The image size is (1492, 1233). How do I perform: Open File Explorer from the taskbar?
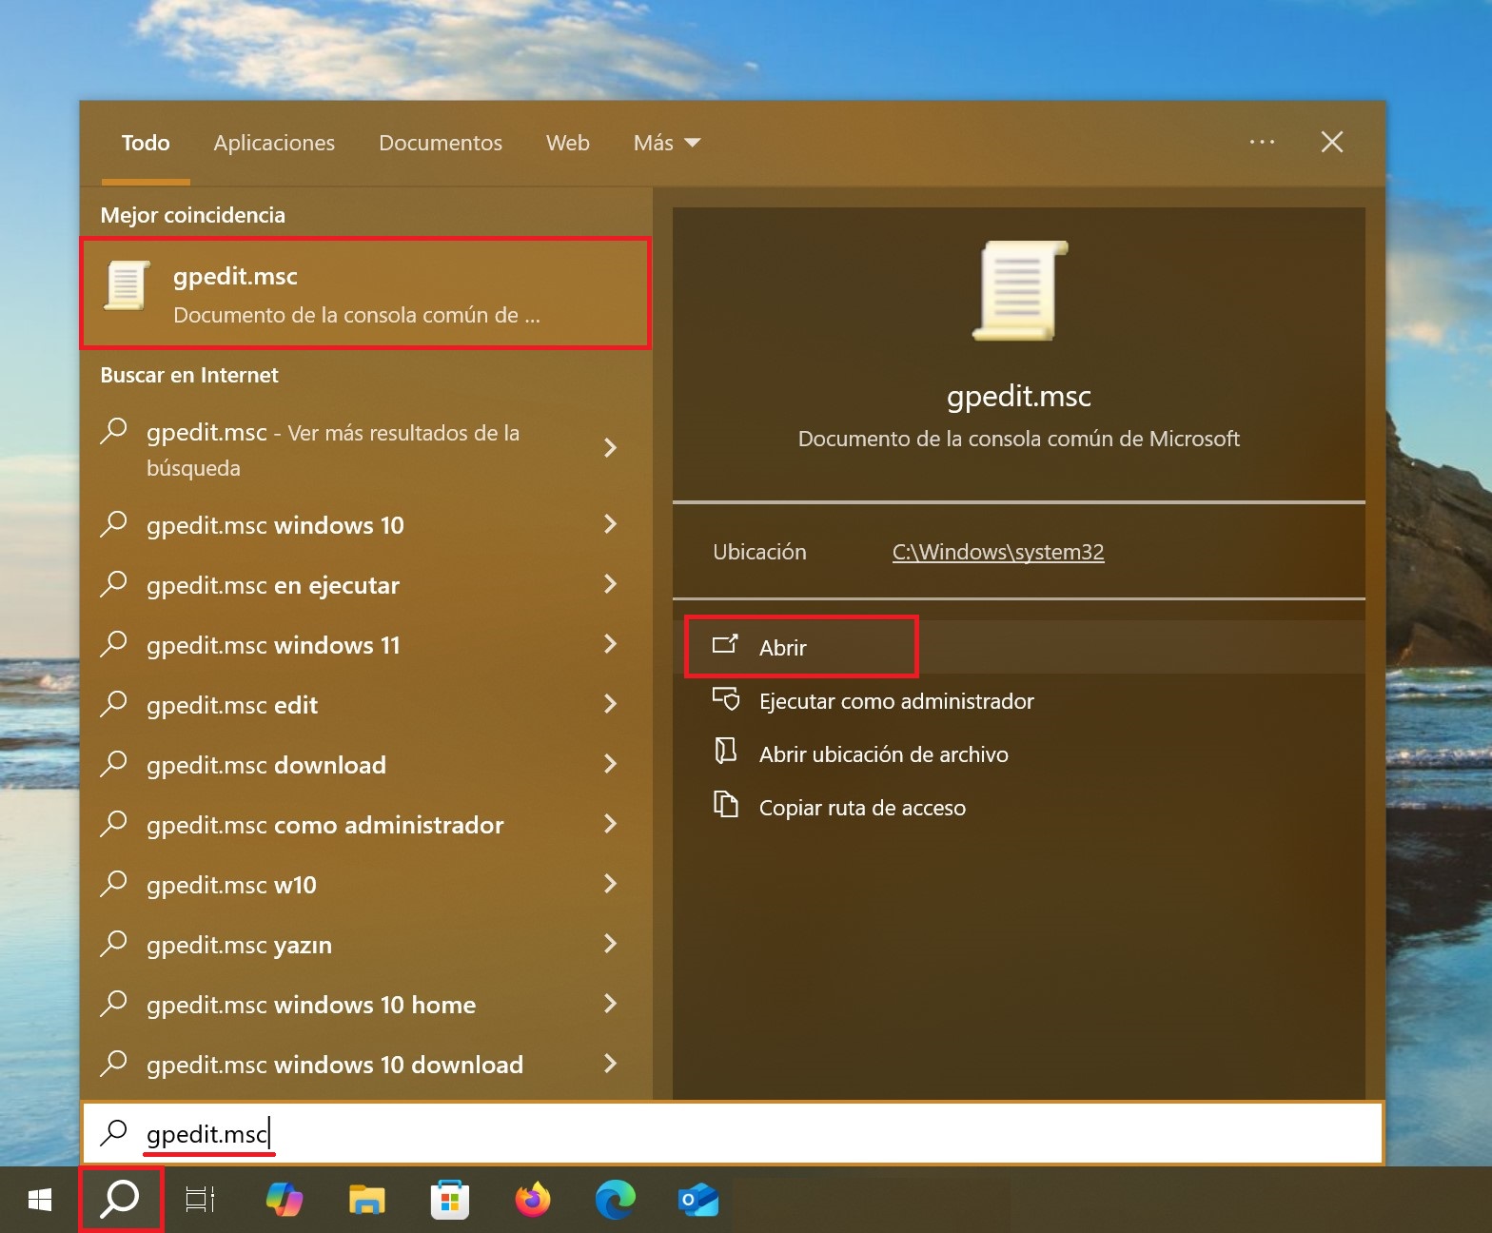pos(366,1200)
